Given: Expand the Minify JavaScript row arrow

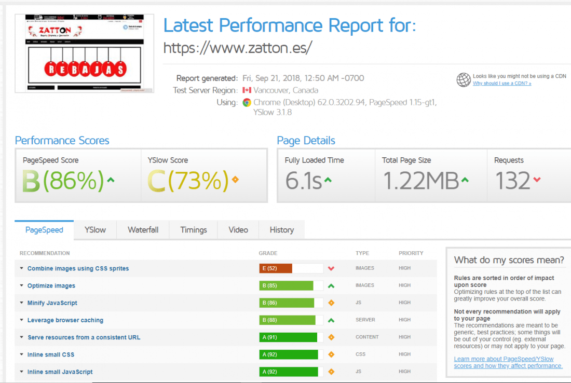Looking at the screenshot, I should (21, 303).
